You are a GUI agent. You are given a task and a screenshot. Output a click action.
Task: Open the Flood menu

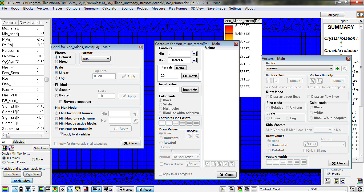click(x=15, y=8)
